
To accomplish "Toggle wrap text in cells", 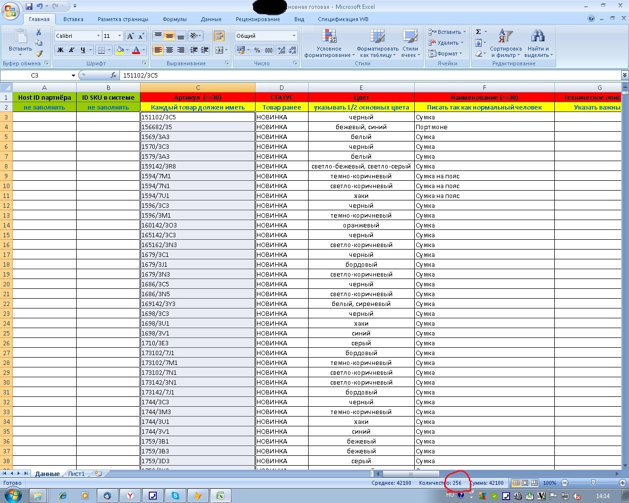I will pyautogui.click(x=219, y=36).
